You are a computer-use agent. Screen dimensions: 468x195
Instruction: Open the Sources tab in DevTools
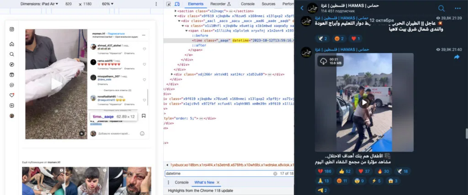click(x=268, y=4)
